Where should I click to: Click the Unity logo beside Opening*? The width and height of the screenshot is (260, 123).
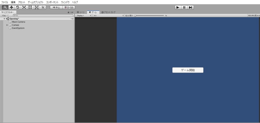pyautogui.click(x=7, y=19)
